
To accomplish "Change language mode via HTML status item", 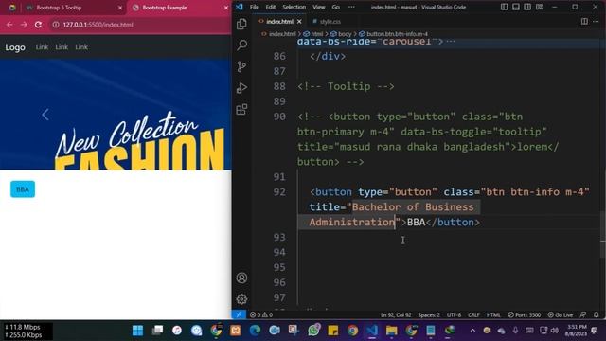I will [x=493, y=314].
